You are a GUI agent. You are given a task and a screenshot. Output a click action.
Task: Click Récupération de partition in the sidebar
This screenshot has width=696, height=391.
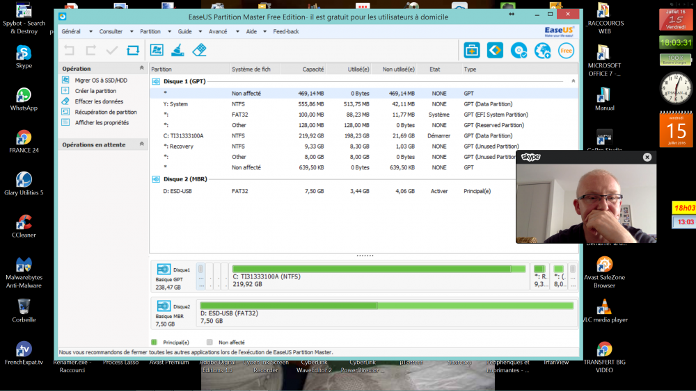(x=106, y=112)
